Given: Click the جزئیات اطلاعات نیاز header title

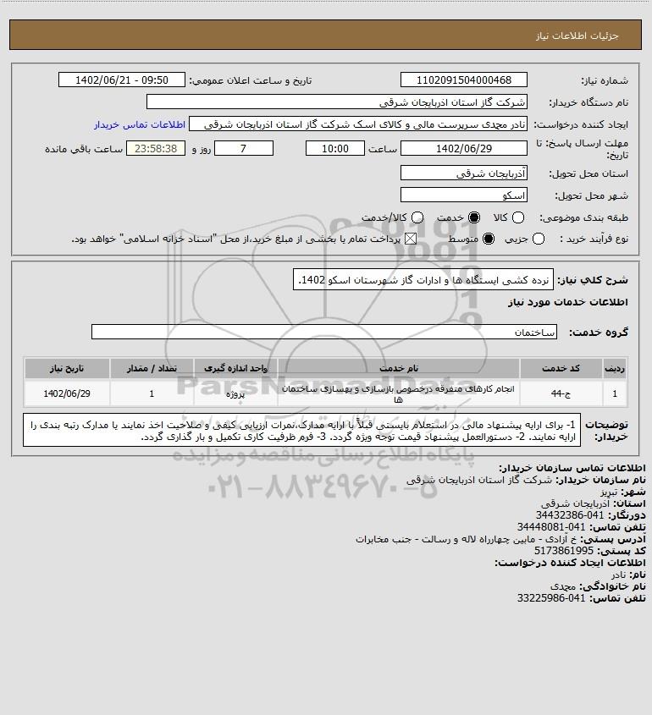Looking at the screenshot, I should coord(577,36).
